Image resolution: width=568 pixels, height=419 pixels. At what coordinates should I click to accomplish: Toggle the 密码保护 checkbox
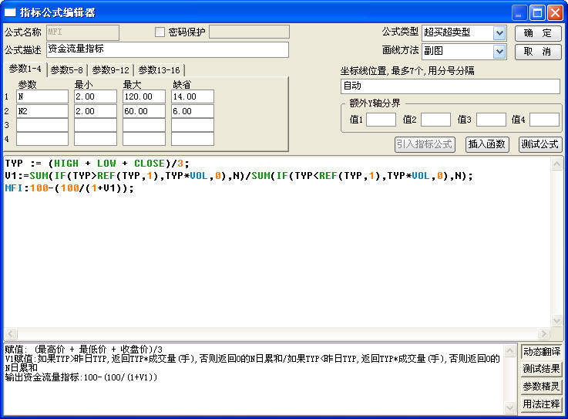(x=160, y=32)
